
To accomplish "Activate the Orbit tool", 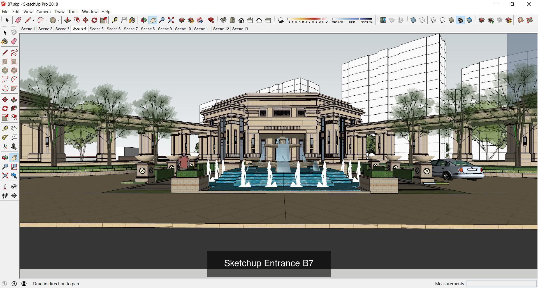I will click(143, 20).
